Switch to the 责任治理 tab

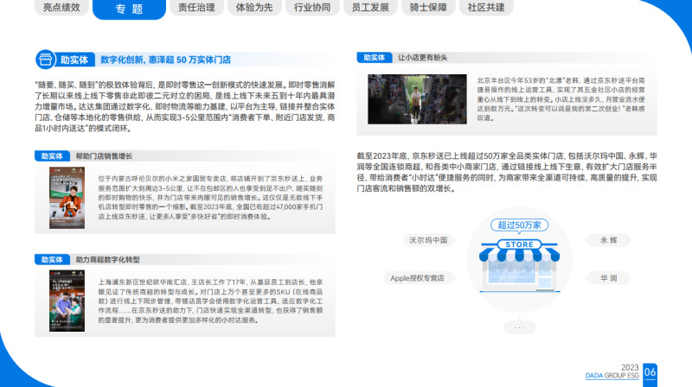point(196,8)
